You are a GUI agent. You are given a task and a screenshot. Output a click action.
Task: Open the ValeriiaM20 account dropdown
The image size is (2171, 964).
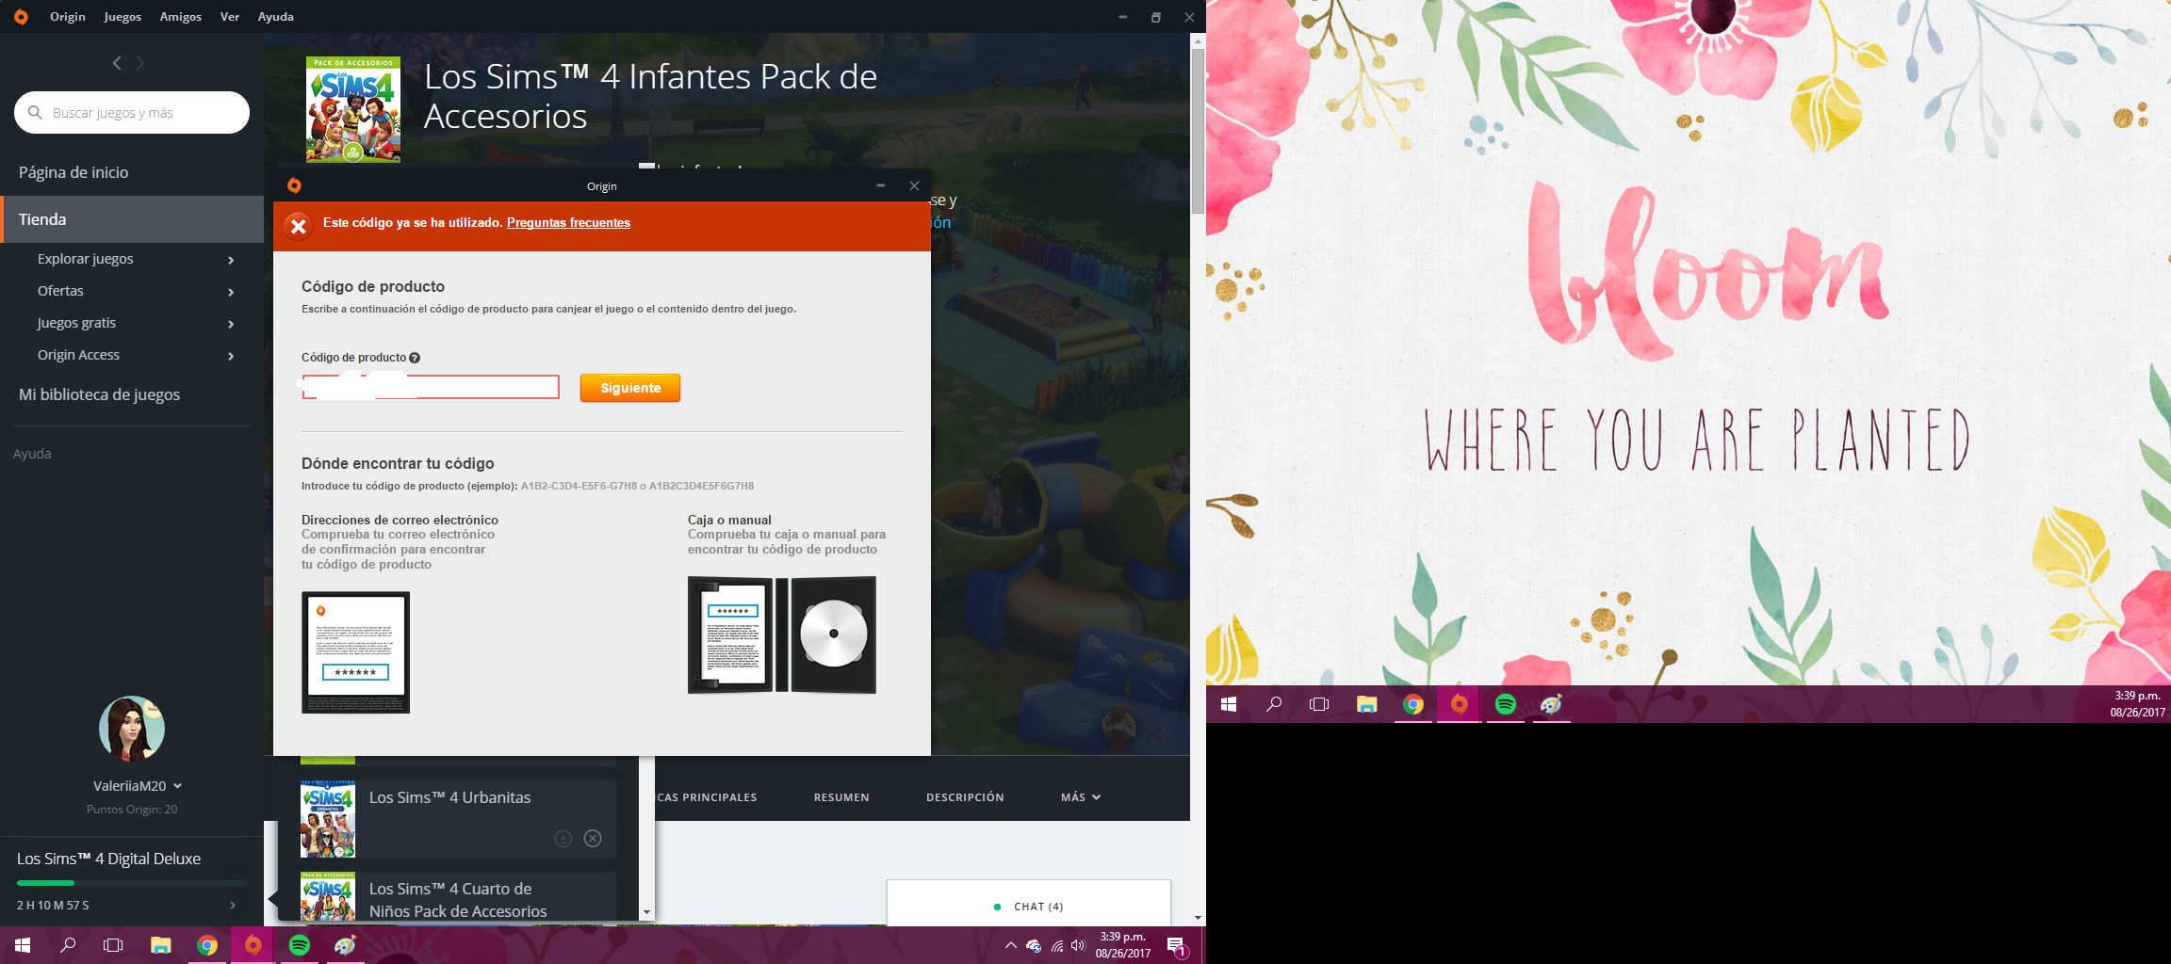pyautogui.click(x=138, y=786)
